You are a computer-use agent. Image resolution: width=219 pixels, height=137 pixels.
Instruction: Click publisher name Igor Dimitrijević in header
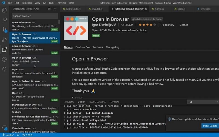tap(104, 25)
